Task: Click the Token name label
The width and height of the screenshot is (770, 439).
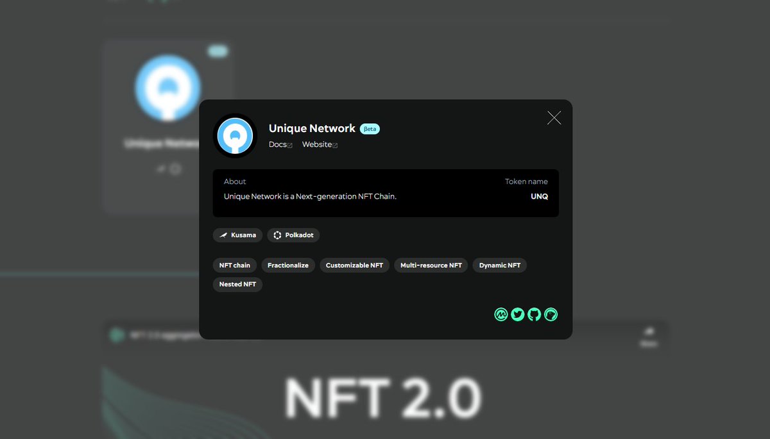Action: pyautogui.click(x=526, y=181)
